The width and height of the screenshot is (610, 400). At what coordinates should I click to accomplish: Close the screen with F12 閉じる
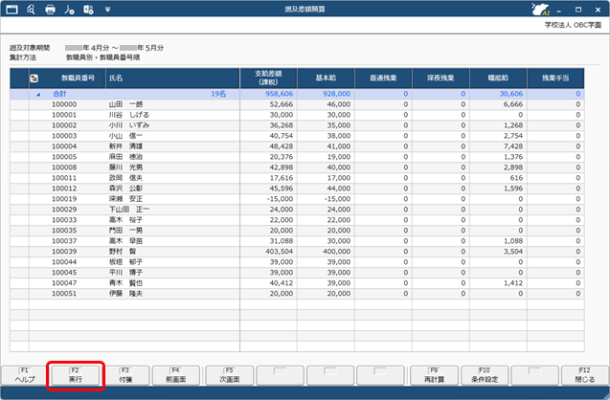coord(585,375)
